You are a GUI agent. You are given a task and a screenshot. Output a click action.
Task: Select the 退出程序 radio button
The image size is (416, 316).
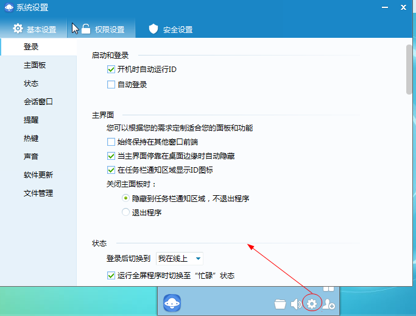(x=125, y=212)
